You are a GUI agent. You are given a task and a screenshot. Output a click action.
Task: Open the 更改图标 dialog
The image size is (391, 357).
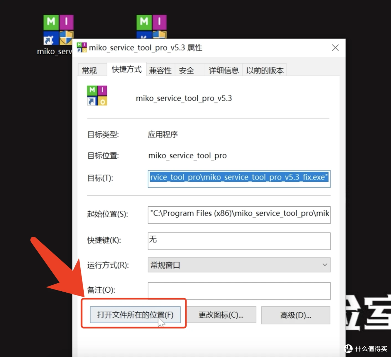[222, 314]
